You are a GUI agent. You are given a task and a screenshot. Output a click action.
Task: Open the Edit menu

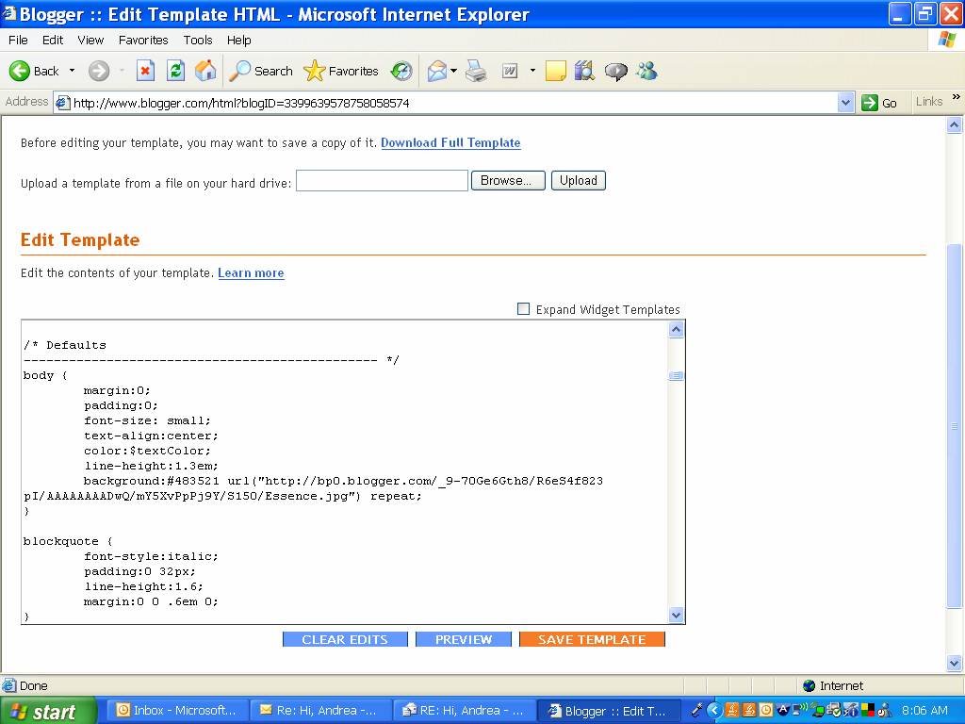coord(53,40)
